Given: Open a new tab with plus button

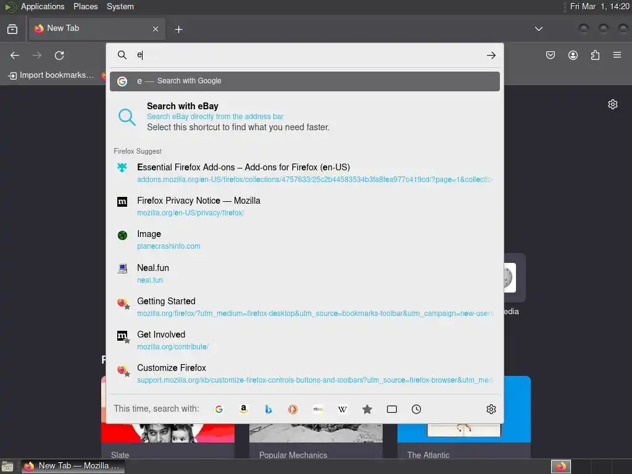Looking at the screenshot, I should [178, 29].
